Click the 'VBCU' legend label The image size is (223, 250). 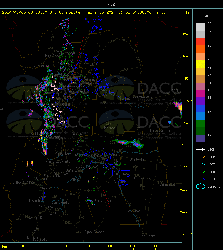[x=211, y=172]
